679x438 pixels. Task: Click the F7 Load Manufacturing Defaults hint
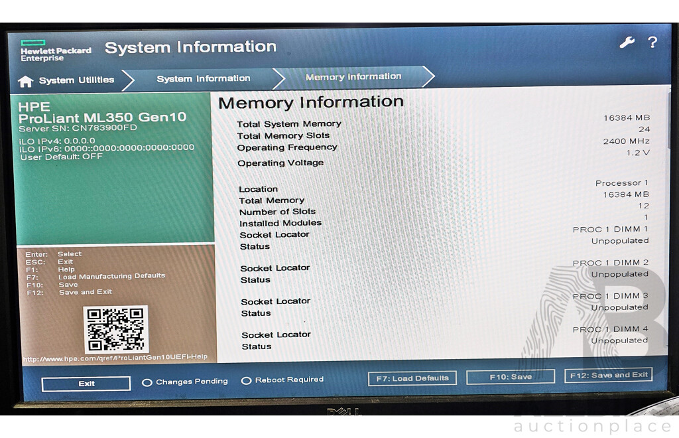(x=95, y=276)
